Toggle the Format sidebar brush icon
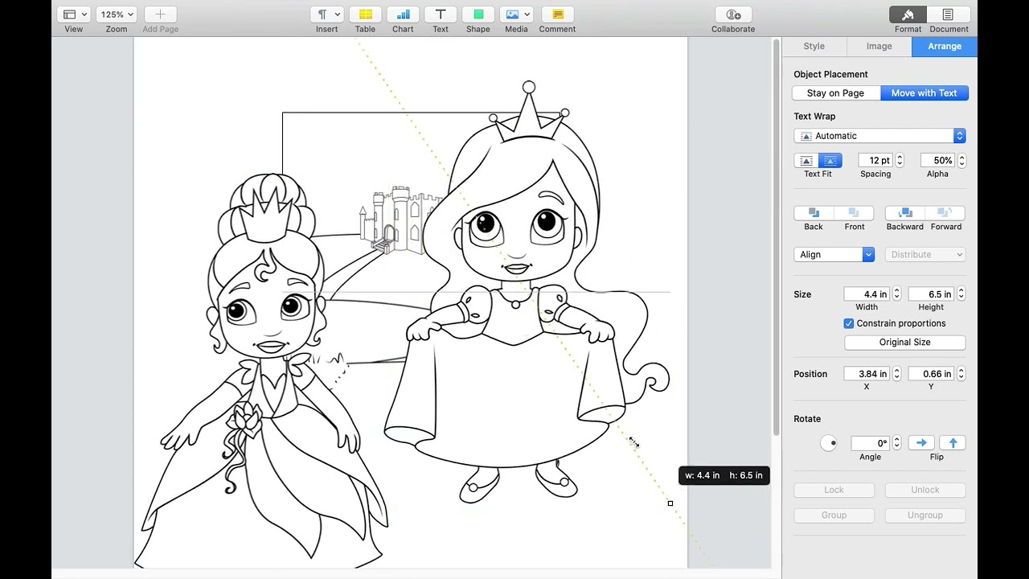Viewport: 1029px width, 579px height. point(908,14)
